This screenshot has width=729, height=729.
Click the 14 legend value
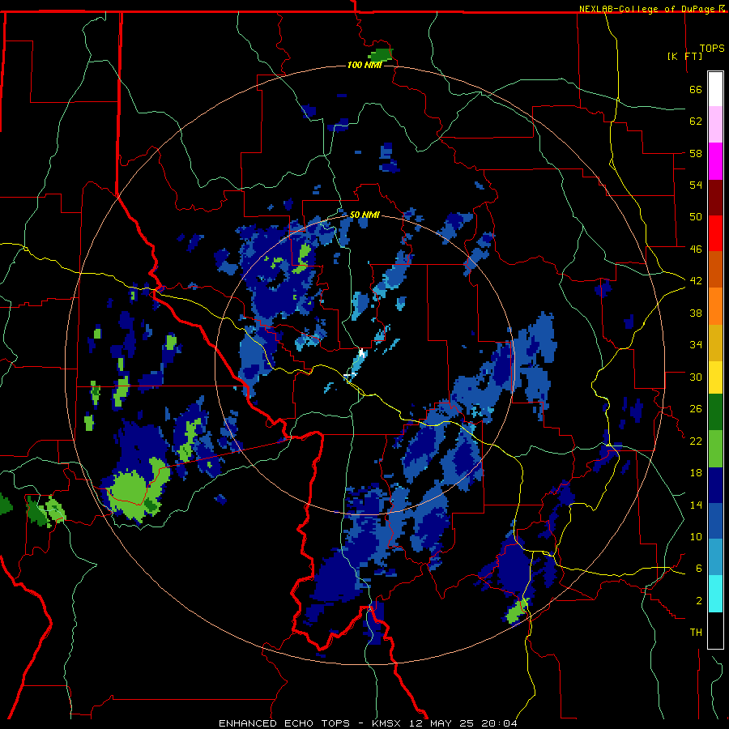pyautogui.click(x=696, y=505)
